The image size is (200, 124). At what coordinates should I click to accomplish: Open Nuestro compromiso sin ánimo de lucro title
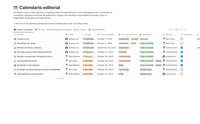(x=35, y=57)
